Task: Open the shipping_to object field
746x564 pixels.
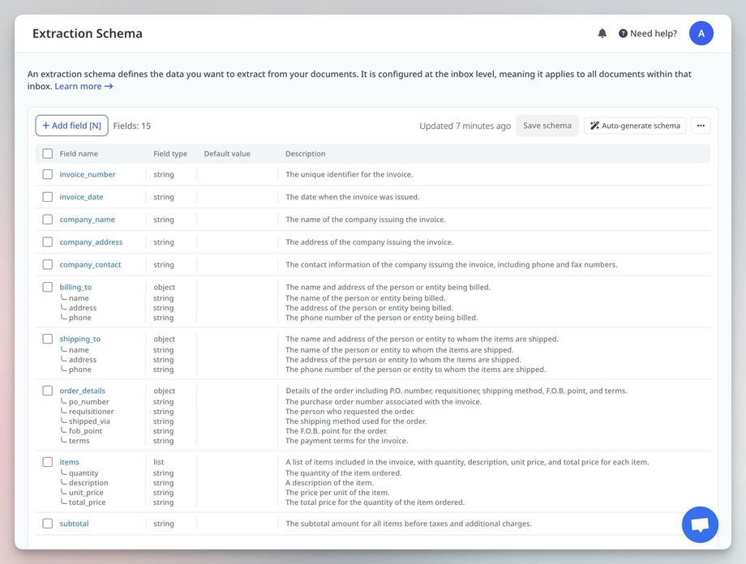Action: [79, 339]
